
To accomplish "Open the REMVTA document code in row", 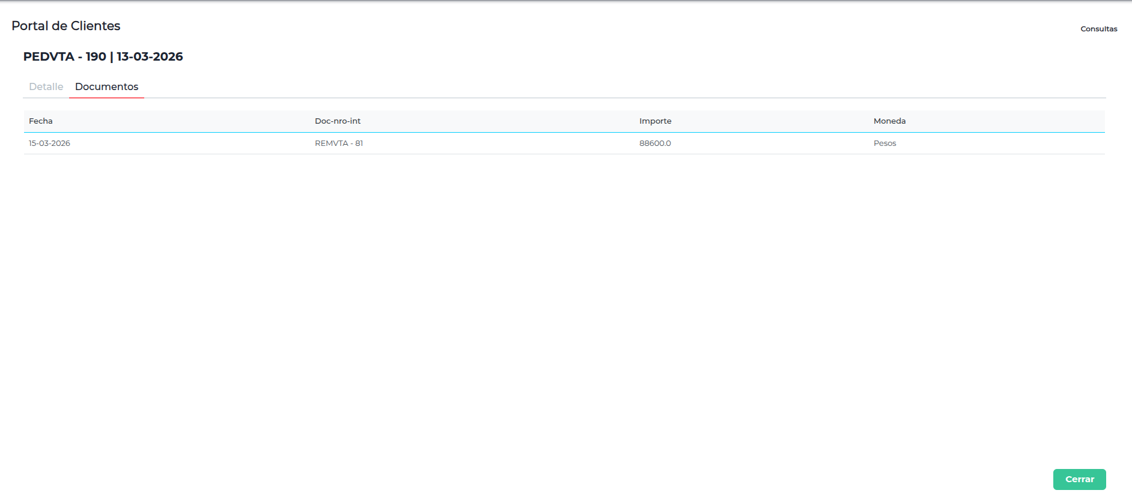I will point(331,143).
